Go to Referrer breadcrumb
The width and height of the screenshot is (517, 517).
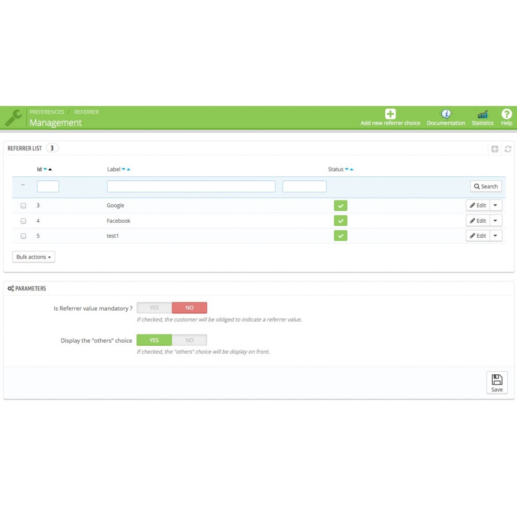click(x=87, y=112)
